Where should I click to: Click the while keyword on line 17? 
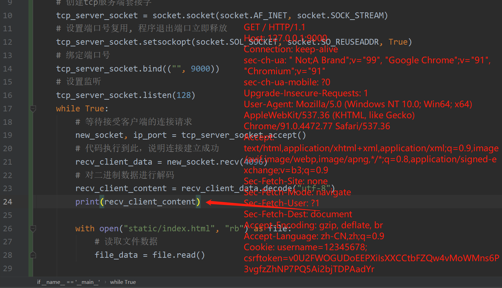tap(68, 109)
